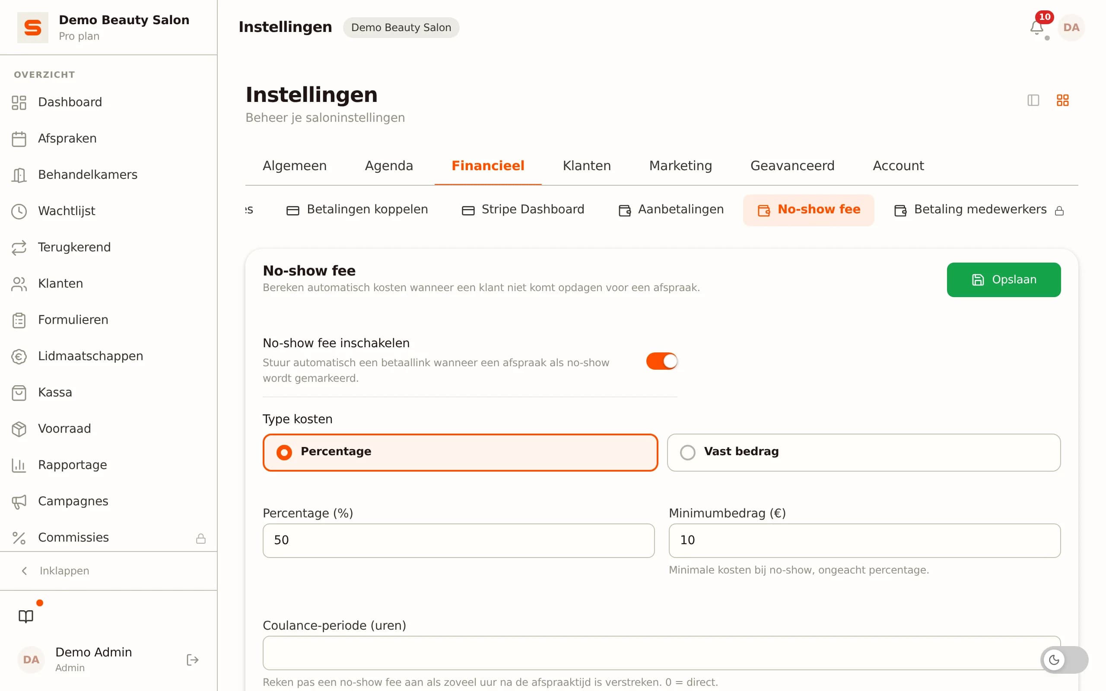Click the Demo Beauty Salon sidebar header
1106x691 pixels.
click(x=108, y=27)
